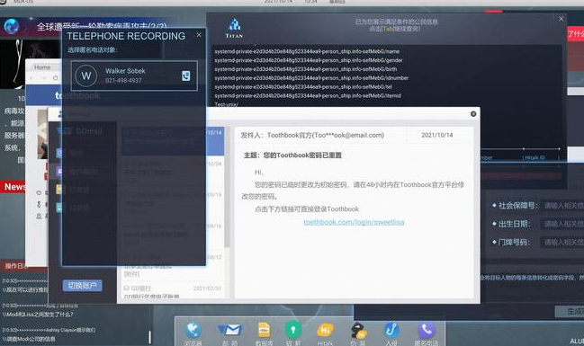Click the call icon beside Walker Sobek
The width and height of the screenshot is (584, 346).
(x=186, y=75)
